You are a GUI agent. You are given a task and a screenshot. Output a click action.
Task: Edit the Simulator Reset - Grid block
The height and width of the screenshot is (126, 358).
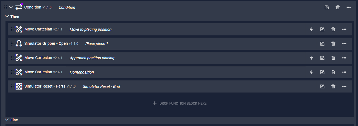tap(322, 86)
